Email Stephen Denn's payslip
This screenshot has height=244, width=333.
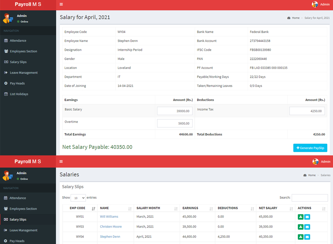(307, 236)
